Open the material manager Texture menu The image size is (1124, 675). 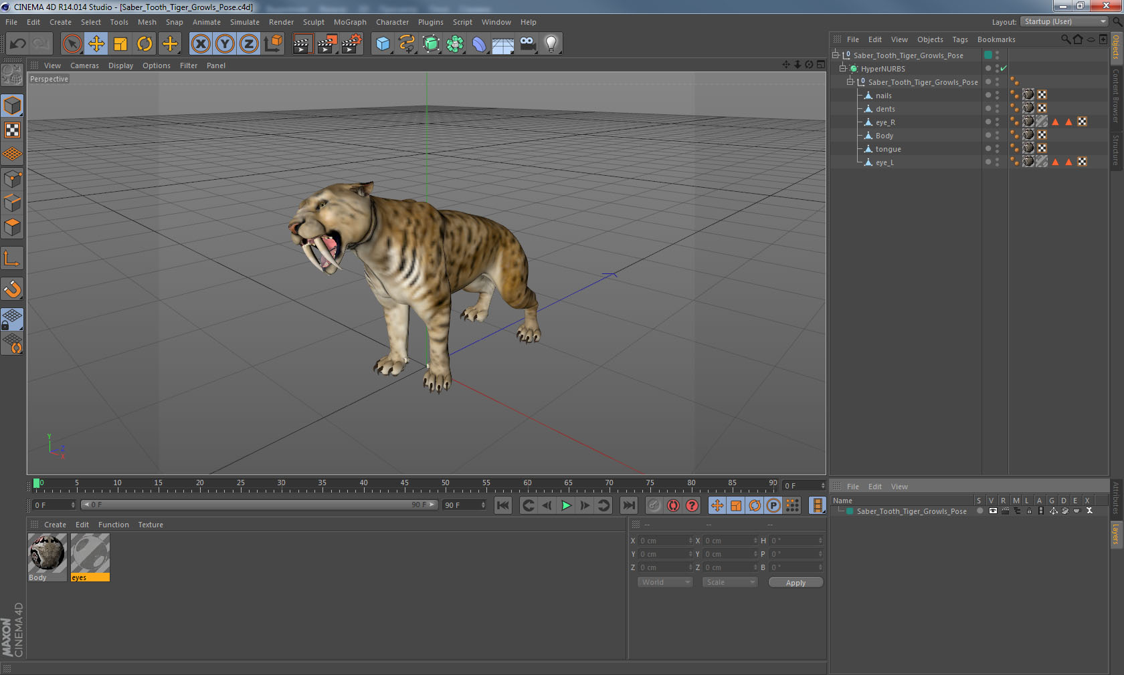tap(151, 525)
